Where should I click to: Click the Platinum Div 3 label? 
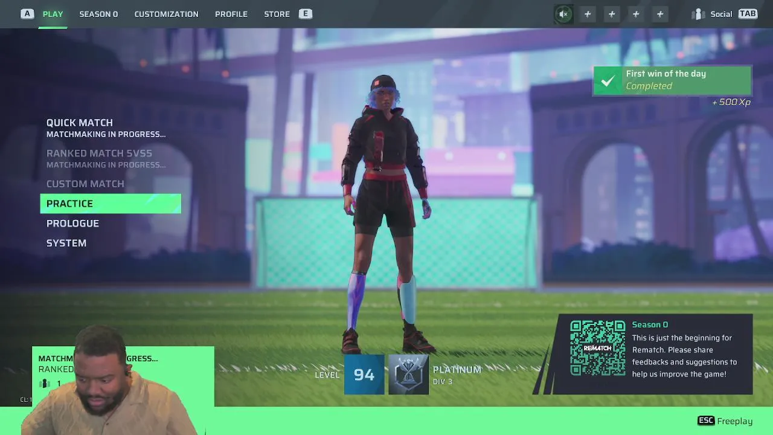point(457,375)
